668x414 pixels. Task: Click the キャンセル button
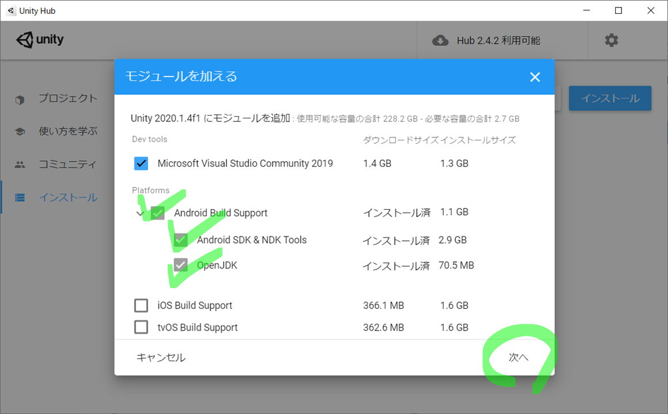[161, 357]
